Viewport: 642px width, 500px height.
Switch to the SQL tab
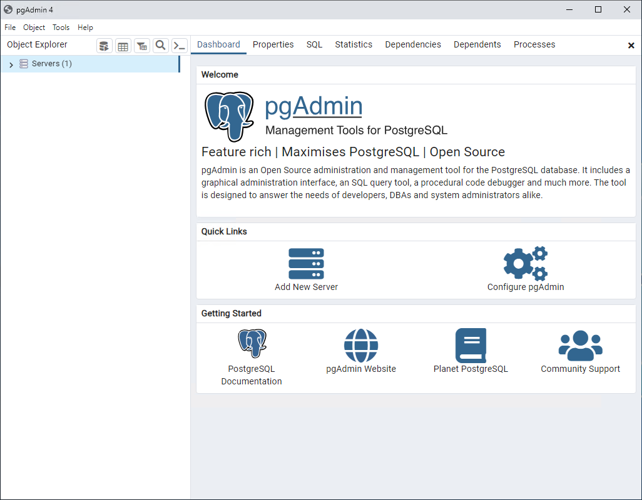click(x=315, y=44)
